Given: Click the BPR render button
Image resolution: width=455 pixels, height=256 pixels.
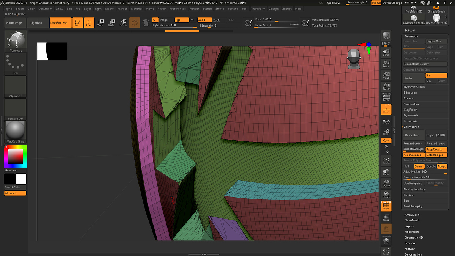Looking at the screenshot, I should tap(386, 36).
